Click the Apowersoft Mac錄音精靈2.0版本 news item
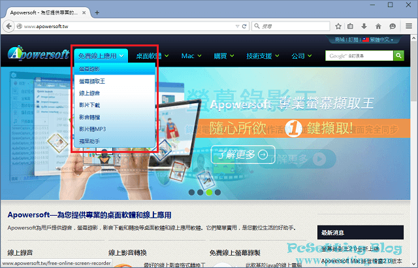 361,261
